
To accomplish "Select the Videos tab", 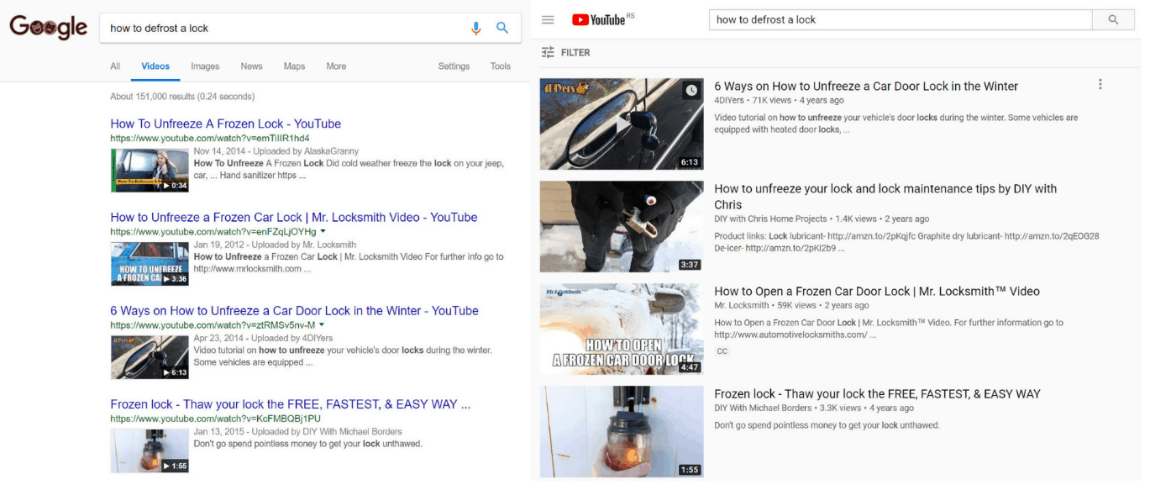I will point(155,66).
